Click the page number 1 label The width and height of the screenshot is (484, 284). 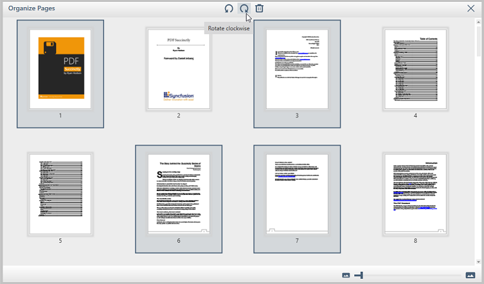click(x=61, y=116)
